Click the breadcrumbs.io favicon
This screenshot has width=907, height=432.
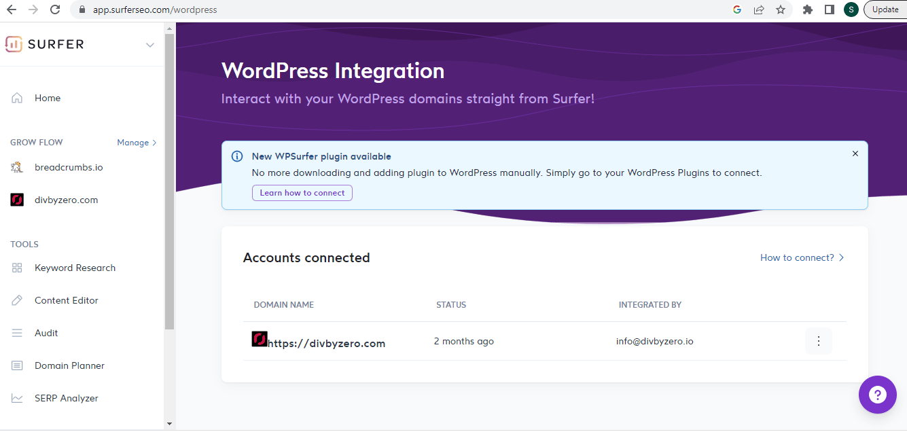(x=17, y=167)
